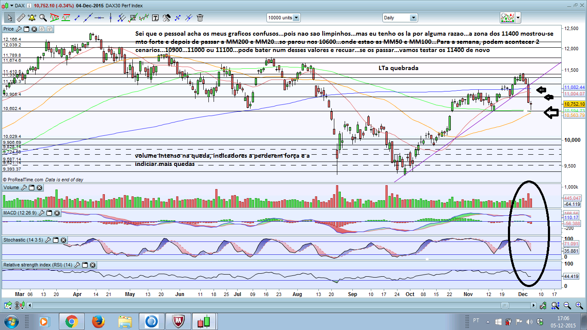
Task: Open MACD indicator wrench settings
Action: point(42,213)
